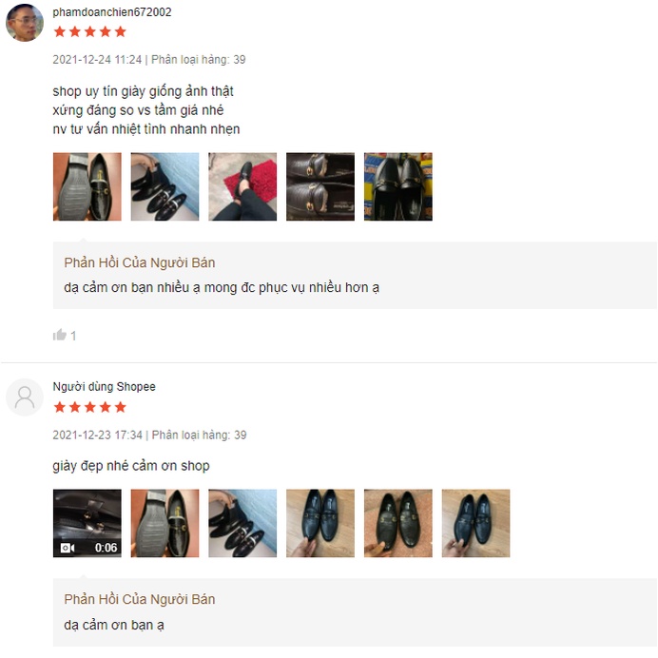The height and width of the screenshot is (658, 658).
Task: Click the thumbs-up like icon
Action: [x=60, y=335]
